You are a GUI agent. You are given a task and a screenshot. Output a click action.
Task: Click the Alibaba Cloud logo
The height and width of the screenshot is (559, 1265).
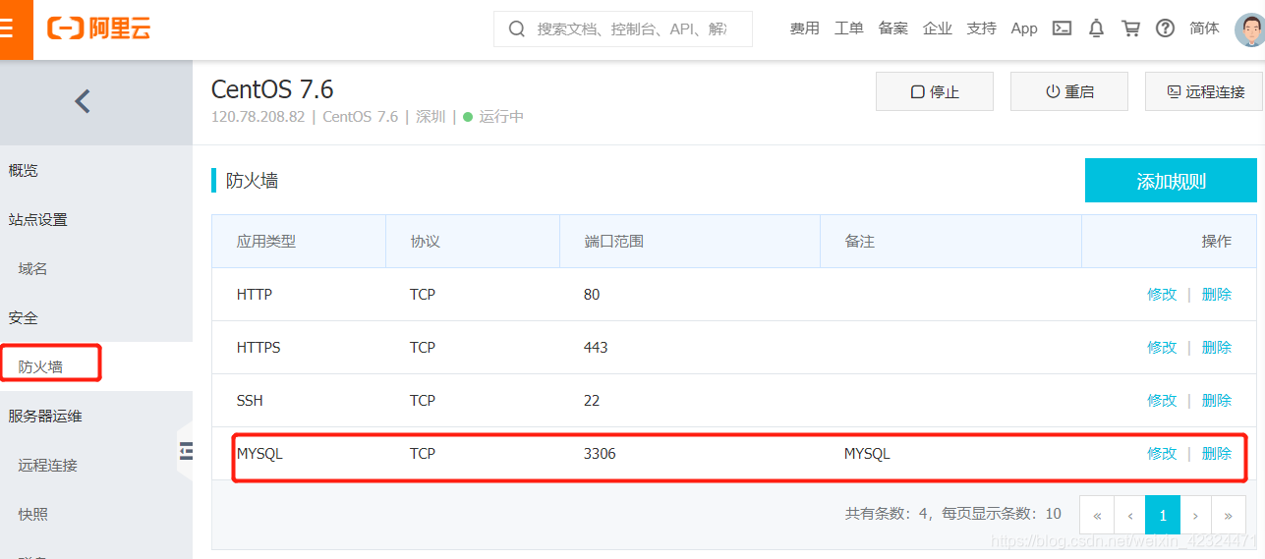pos(98,28)
